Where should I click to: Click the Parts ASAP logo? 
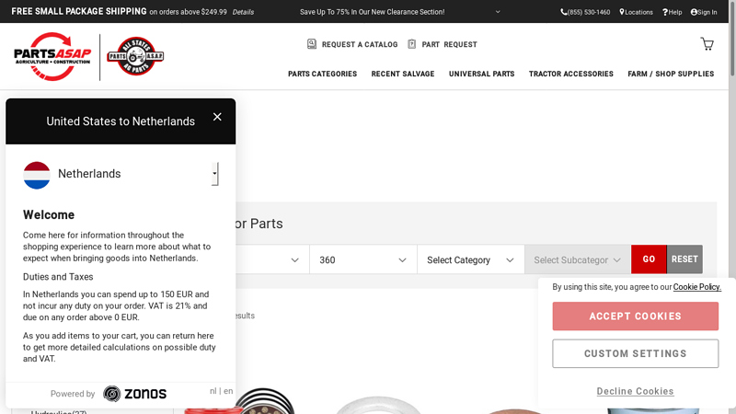[52, 55]
